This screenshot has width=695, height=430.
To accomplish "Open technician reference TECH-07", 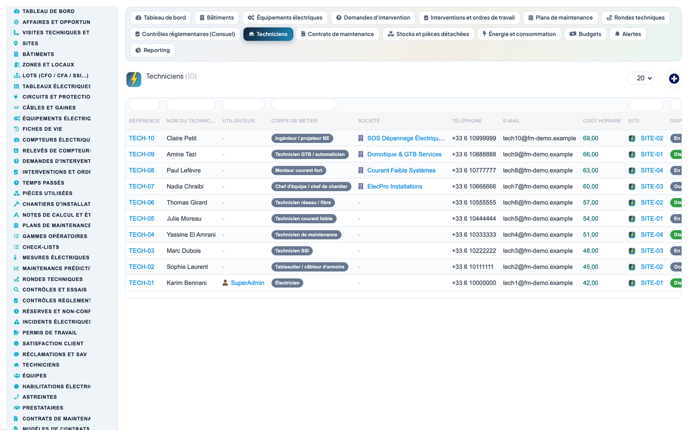I will pos(141,187).
